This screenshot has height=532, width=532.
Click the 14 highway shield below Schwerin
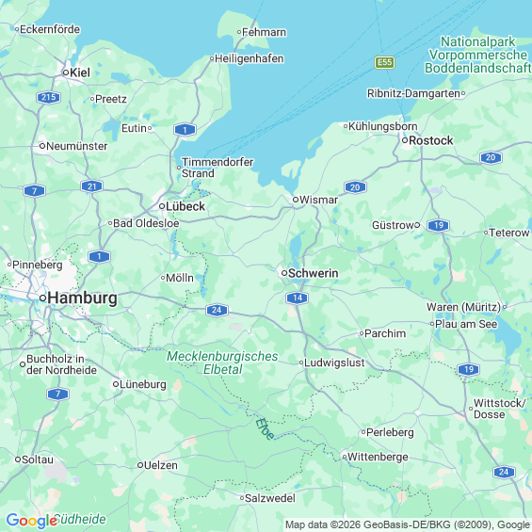click(297, 298)
